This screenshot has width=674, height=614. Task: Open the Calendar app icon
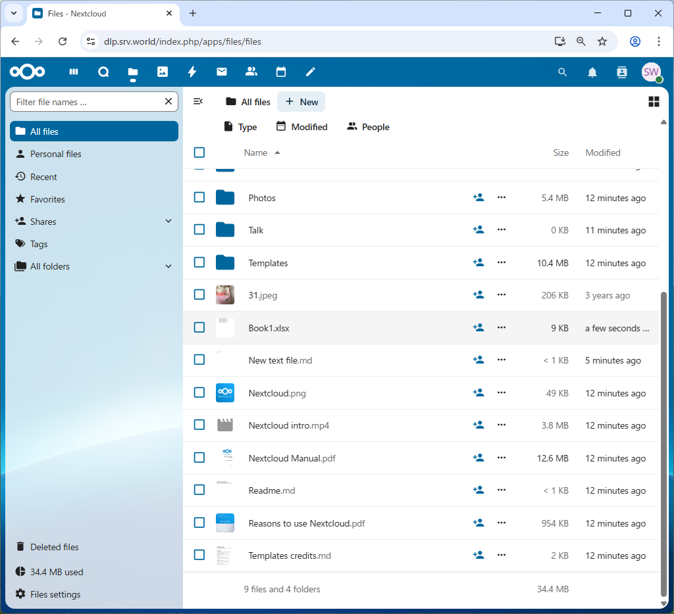[281, 72]
